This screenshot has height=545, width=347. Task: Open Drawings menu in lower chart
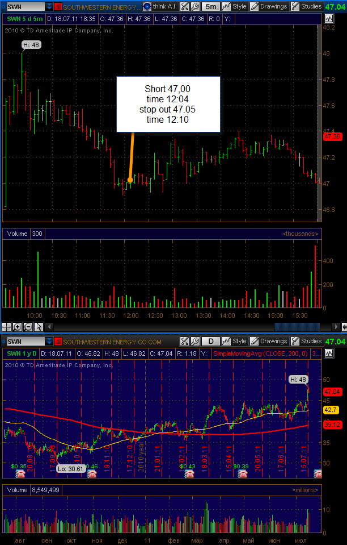269,342
